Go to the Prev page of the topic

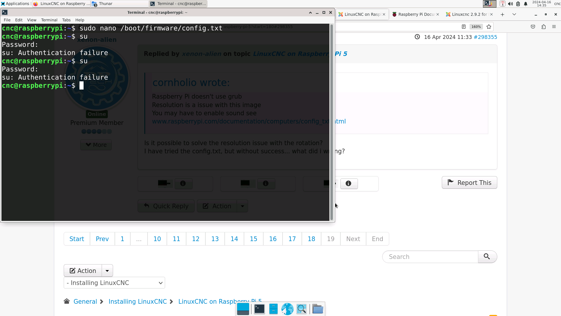click(102, 239)
